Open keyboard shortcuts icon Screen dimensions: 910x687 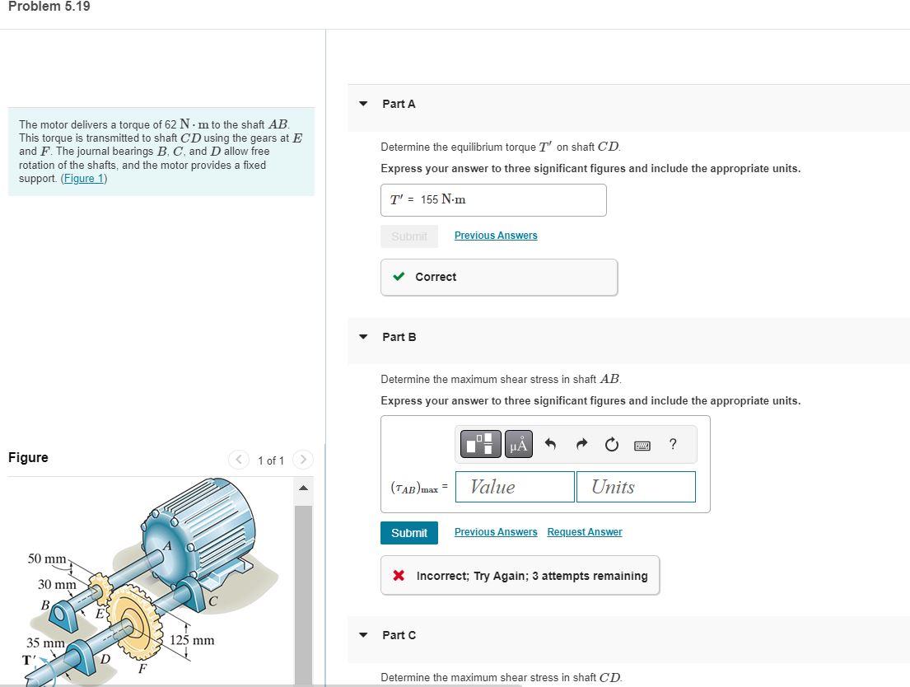coord(642,446)
